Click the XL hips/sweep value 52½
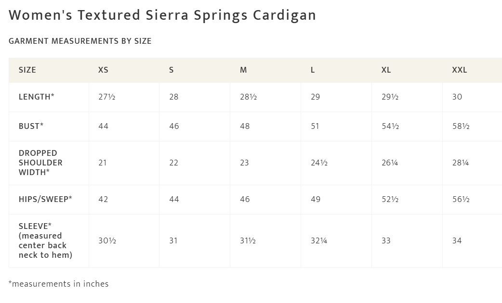Image resolution: width=502 pixels, height=303 pixels. (390, 200)
